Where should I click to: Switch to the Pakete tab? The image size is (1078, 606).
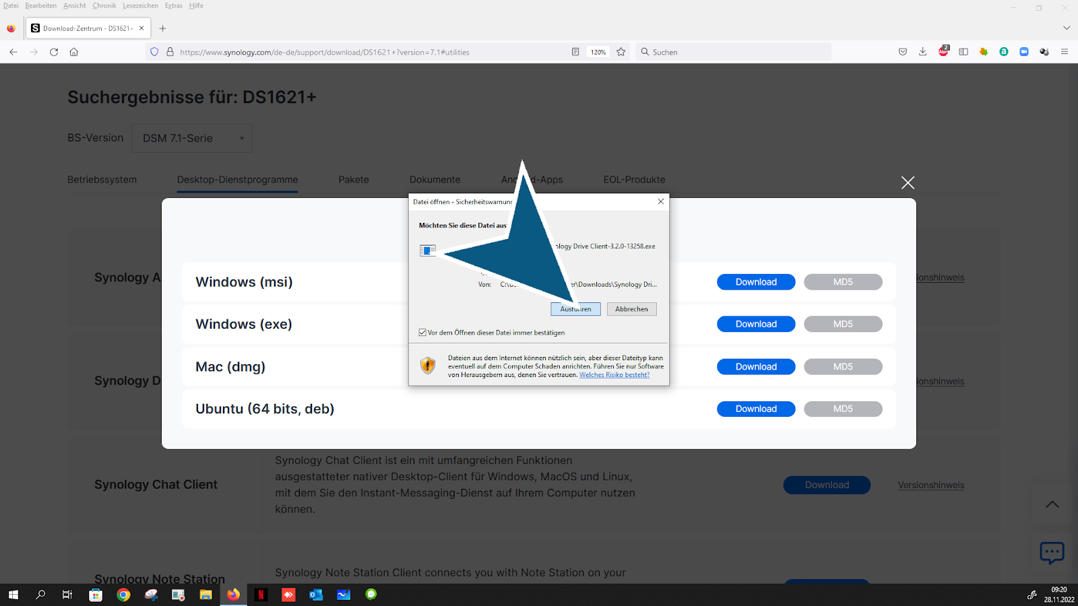coord(354,180)
